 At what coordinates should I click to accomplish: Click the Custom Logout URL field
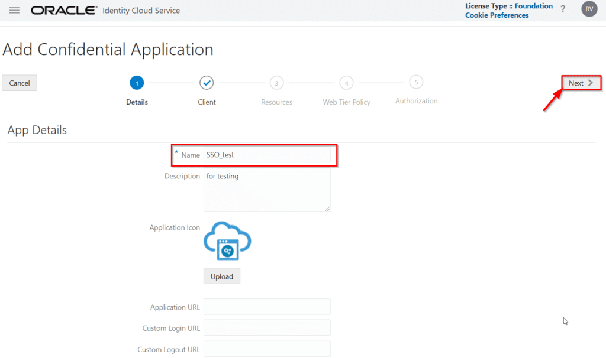267,349
